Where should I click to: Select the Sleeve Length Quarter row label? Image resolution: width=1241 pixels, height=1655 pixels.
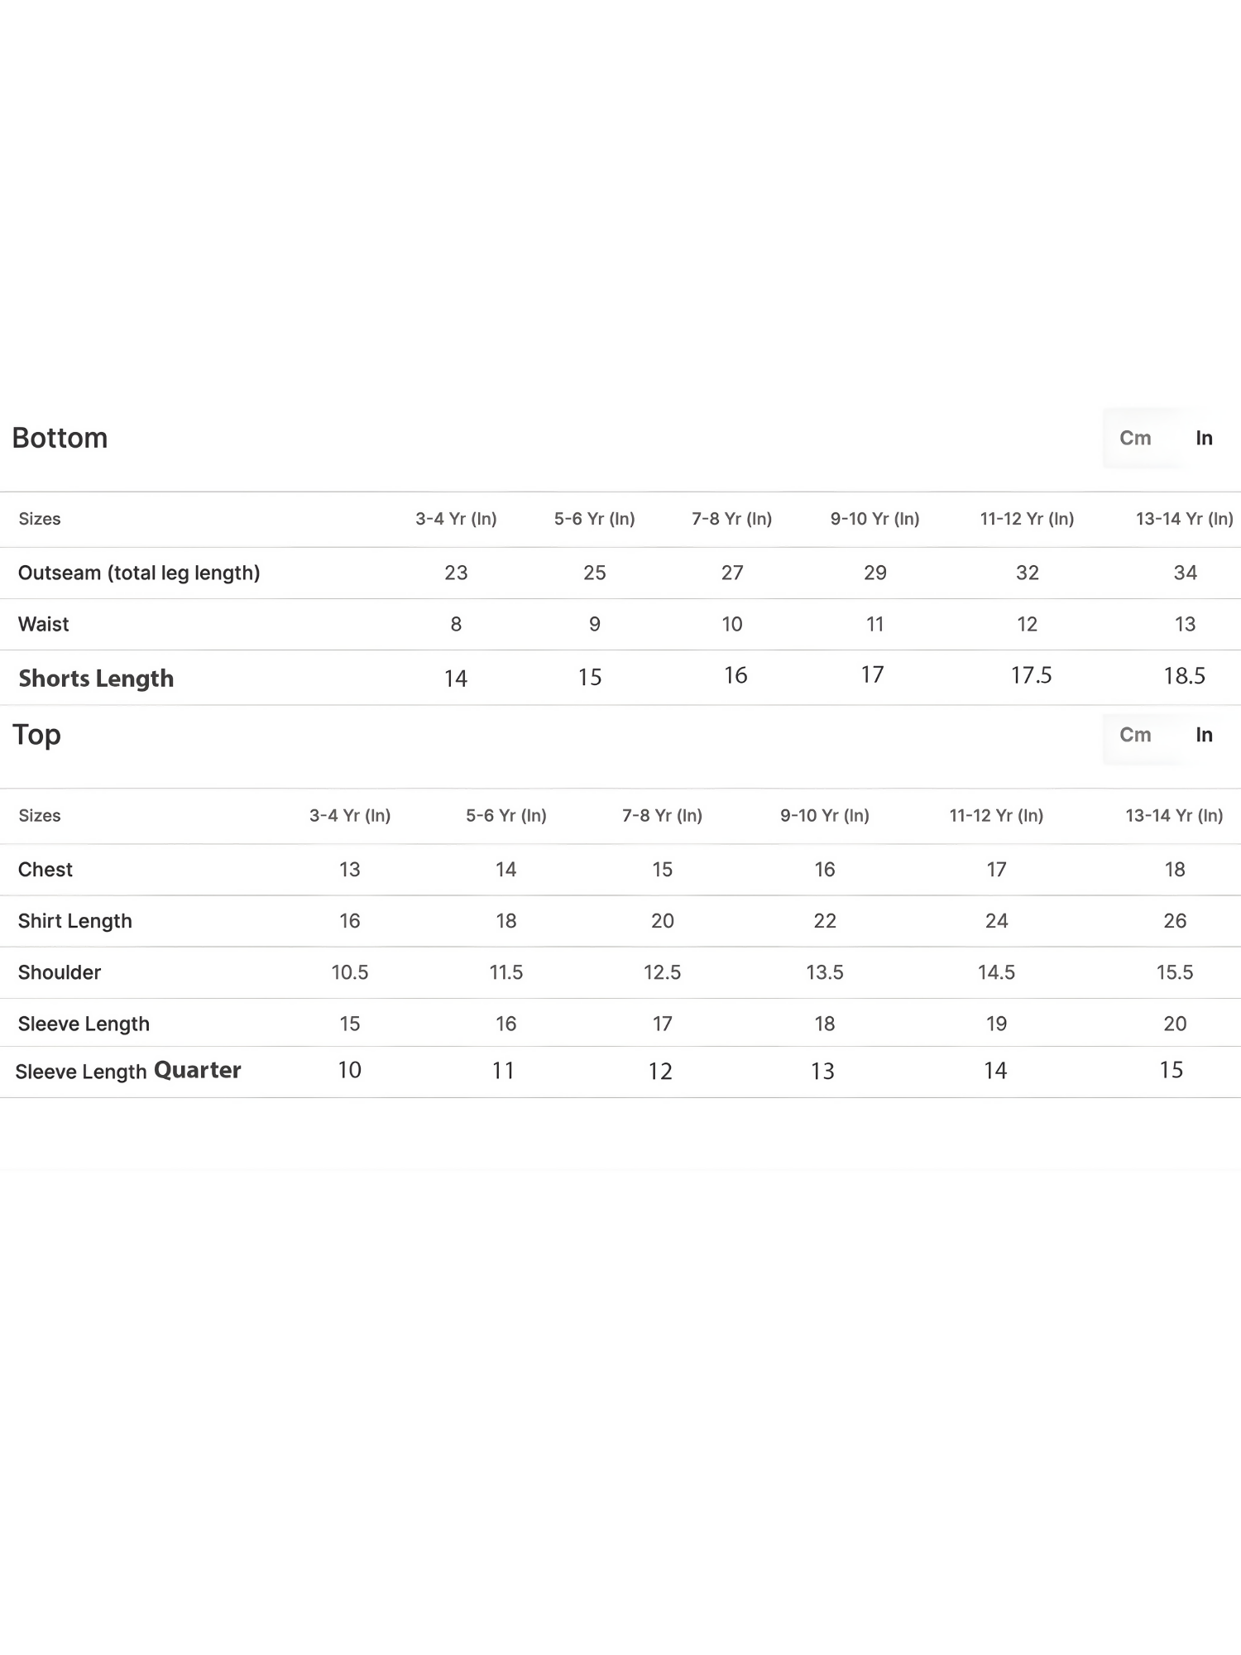128,1071
